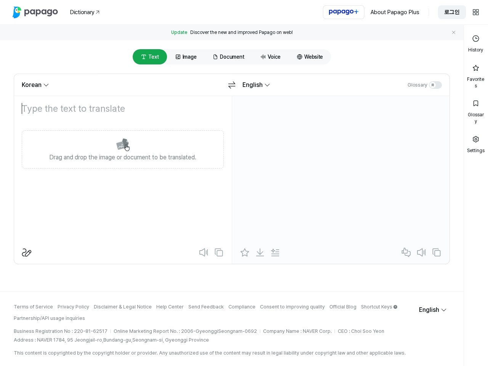Toggle the Glossary switch
488x366 pixels.
tap(435, 85)
